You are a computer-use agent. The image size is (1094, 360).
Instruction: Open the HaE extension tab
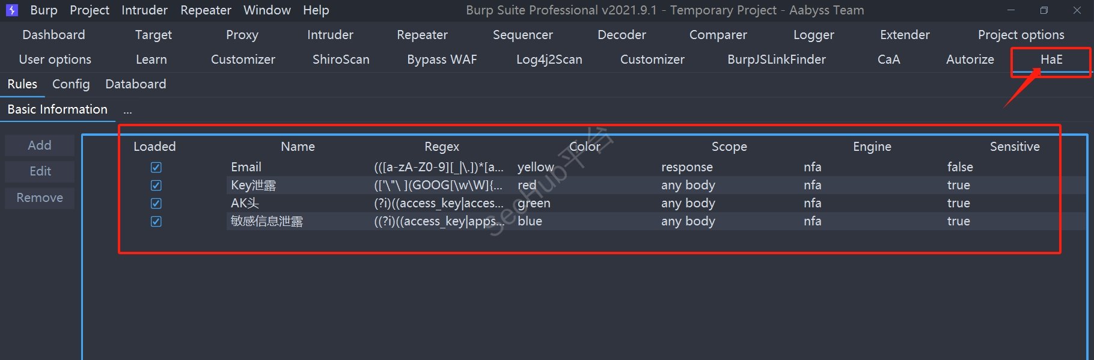tap(1051, 59)
